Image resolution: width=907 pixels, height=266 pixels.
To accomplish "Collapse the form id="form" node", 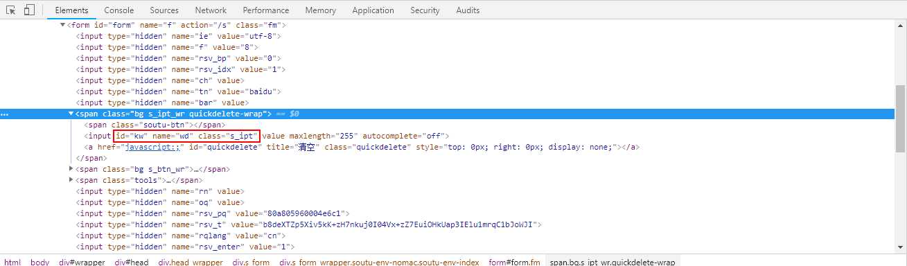I will pyautogui.click(x=63, y=25).
